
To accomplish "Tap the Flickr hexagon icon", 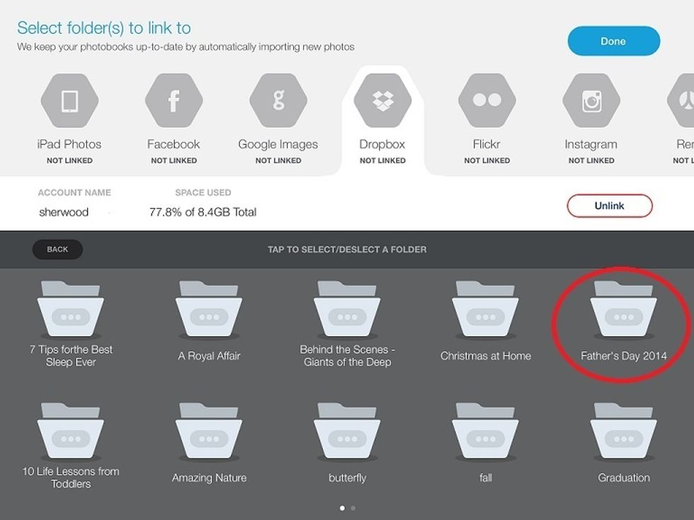I will click(487, 101).
